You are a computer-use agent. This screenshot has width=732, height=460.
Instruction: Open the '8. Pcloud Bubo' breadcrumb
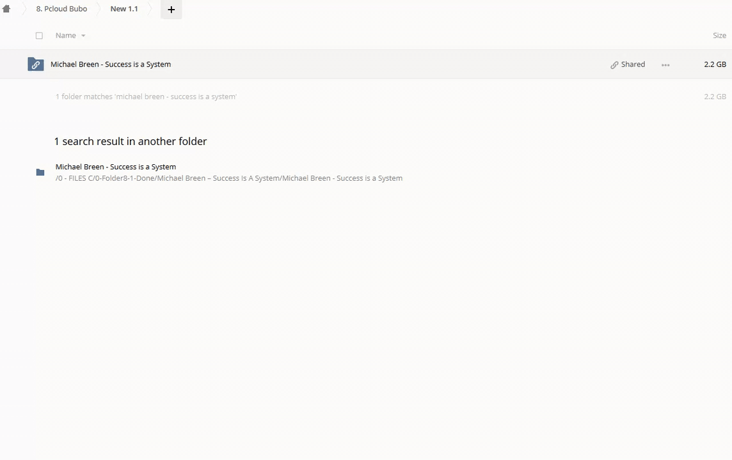61,9
